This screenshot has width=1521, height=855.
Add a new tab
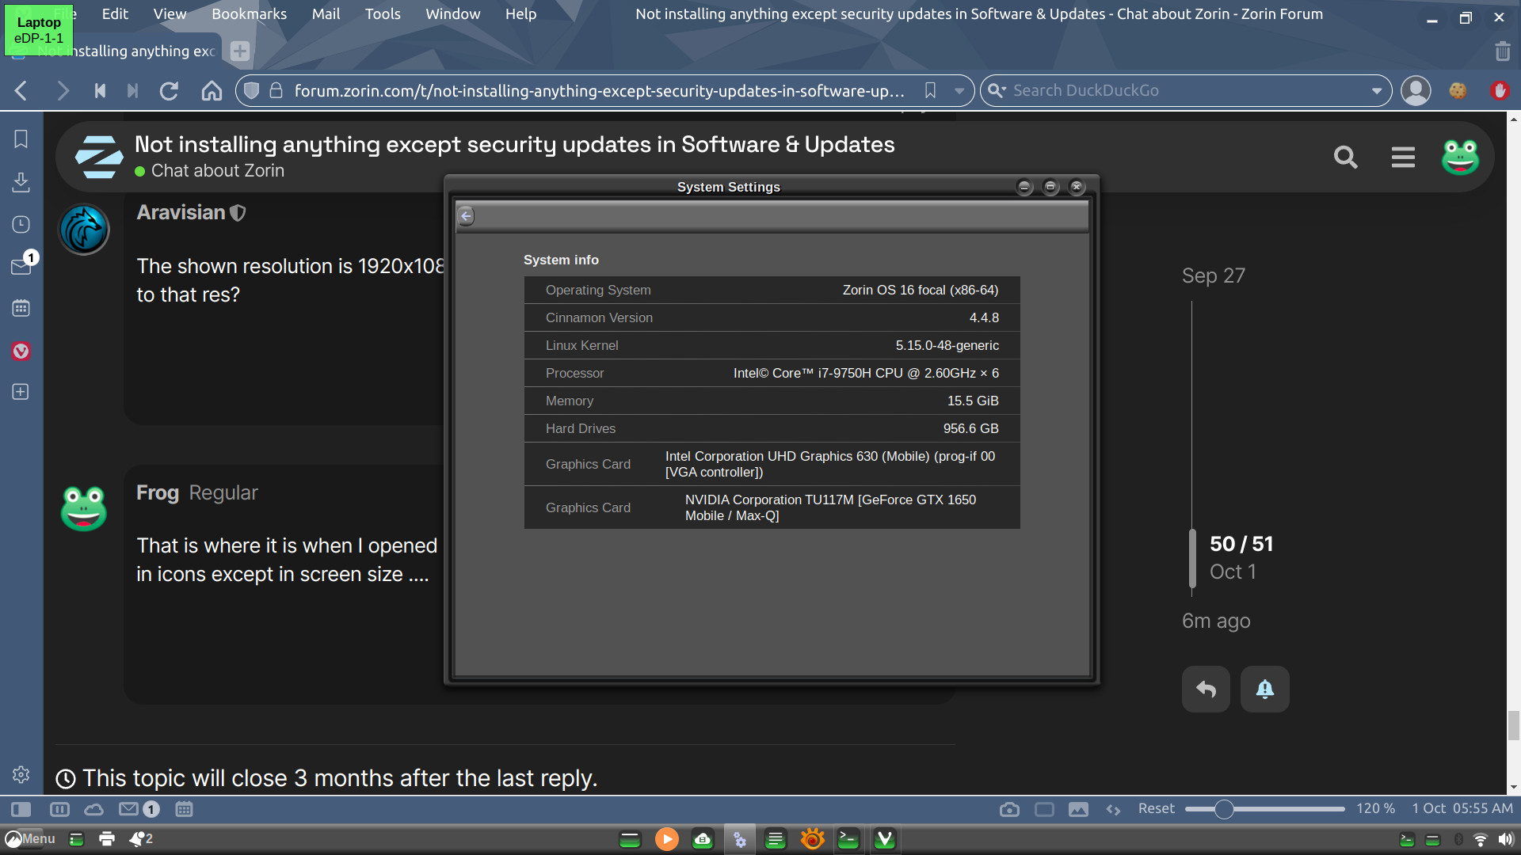coord(240,51)
